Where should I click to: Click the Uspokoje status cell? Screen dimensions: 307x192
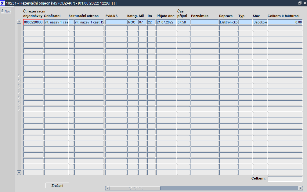(260, 22)
